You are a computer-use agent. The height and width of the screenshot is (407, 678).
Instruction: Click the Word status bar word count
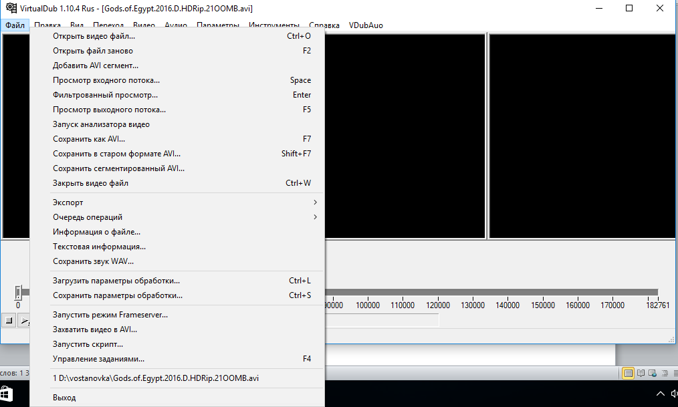15,373
